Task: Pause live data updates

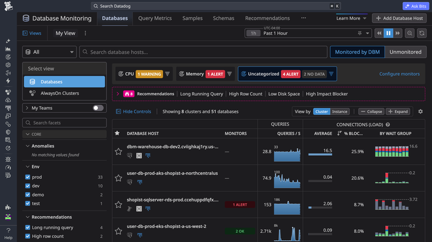Action: pos(388,33)
